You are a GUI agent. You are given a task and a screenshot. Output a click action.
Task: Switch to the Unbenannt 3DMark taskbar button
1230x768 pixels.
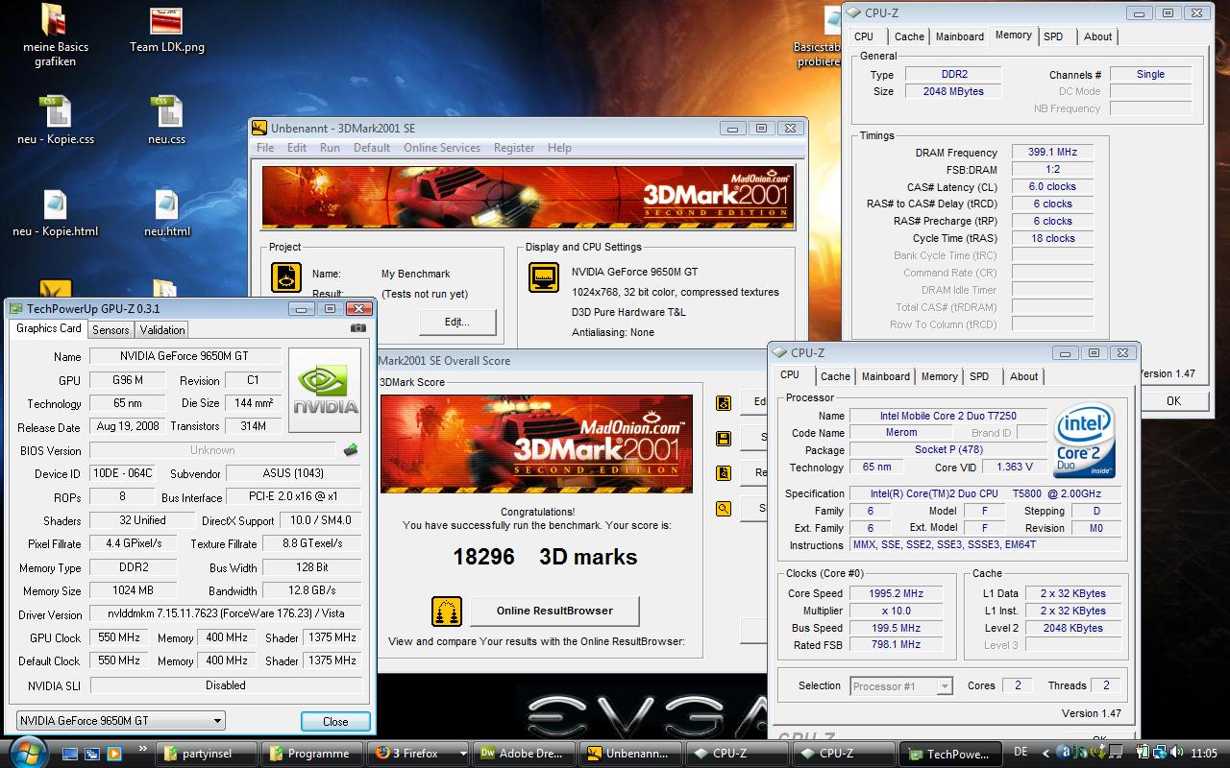(632, 754)
